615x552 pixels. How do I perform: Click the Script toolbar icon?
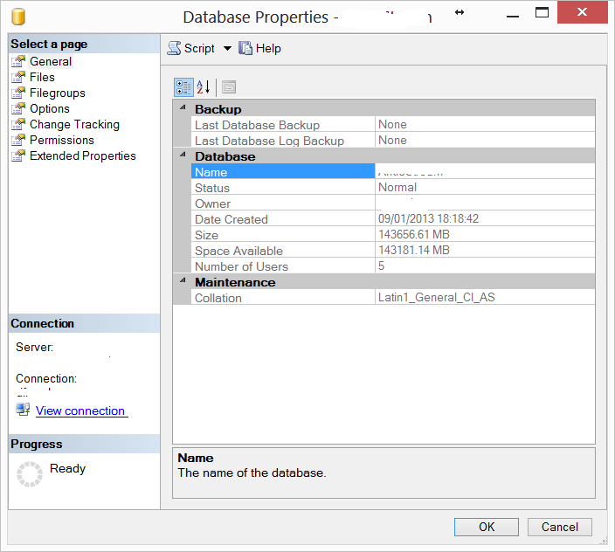pos(174,48)
